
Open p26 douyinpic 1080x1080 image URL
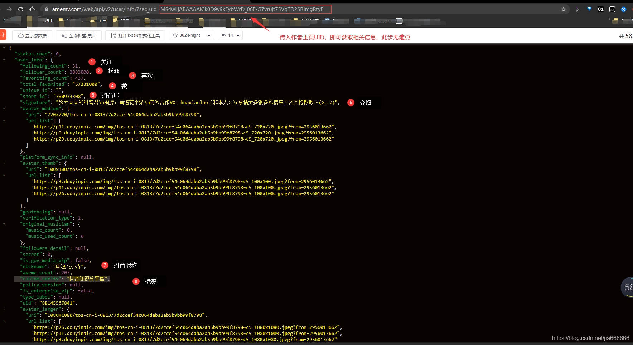tap(185, 327)
